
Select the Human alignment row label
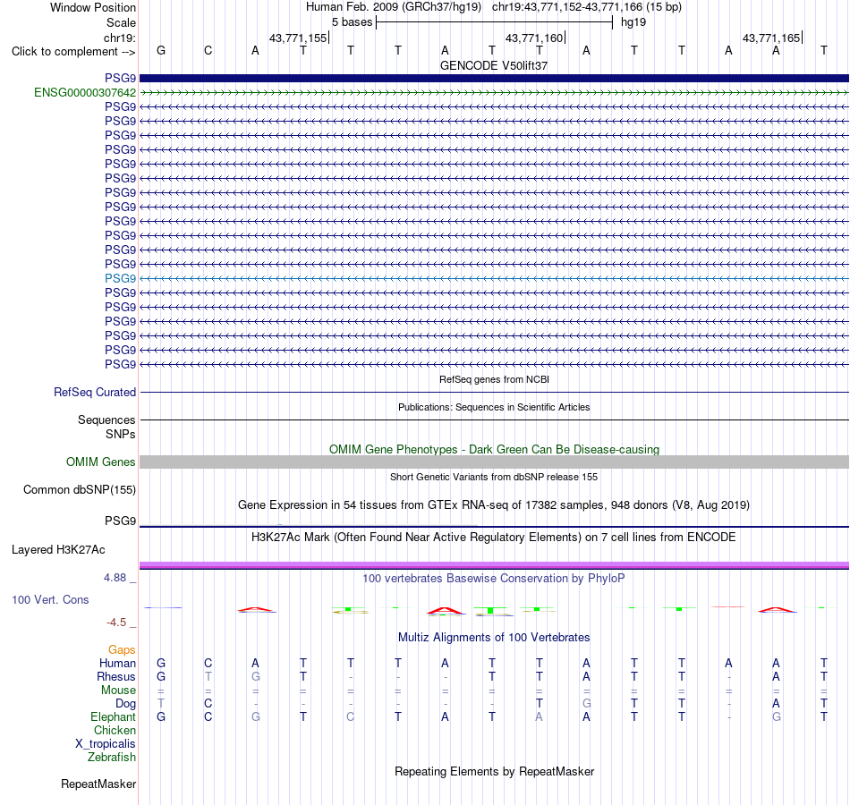tap(117, 663)
